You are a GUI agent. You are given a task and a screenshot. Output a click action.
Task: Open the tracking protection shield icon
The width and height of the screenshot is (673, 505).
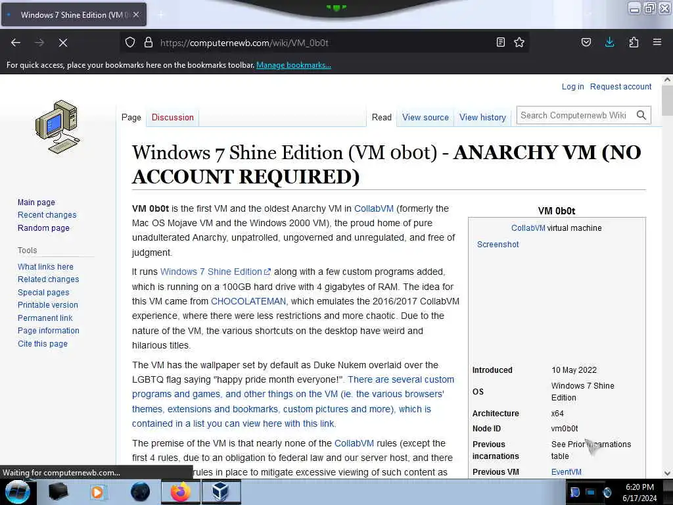[x=130, y=43]
